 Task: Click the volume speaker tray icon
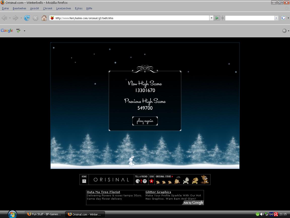click(x=262, y=214)
